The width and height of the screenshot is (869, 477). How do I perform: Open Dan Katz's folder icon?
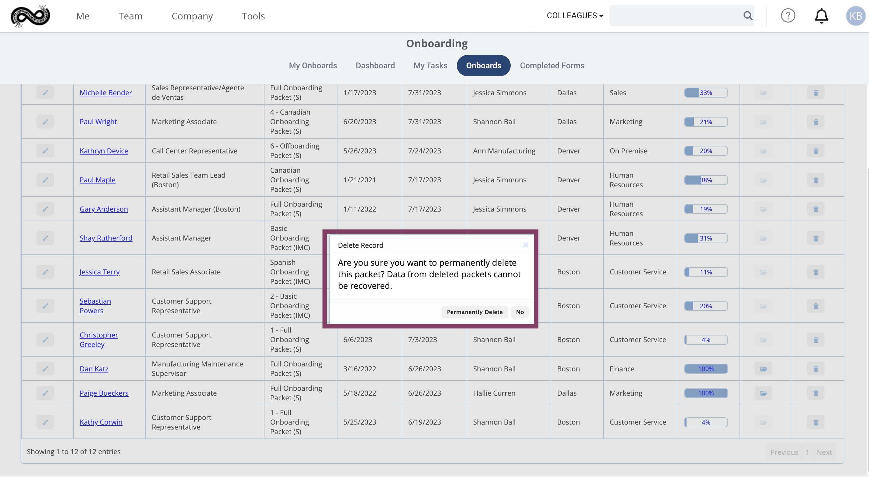coord(763,368)
